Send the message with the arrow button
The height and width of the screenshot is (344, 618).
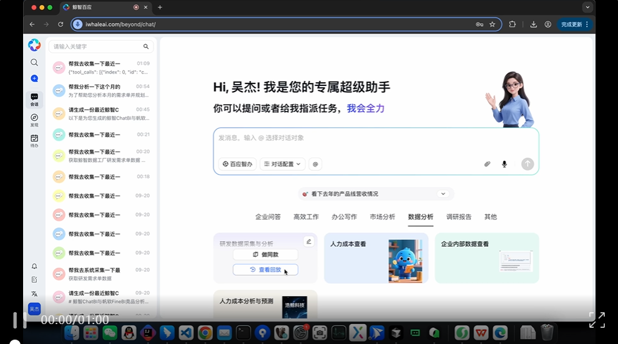point(527,164)
